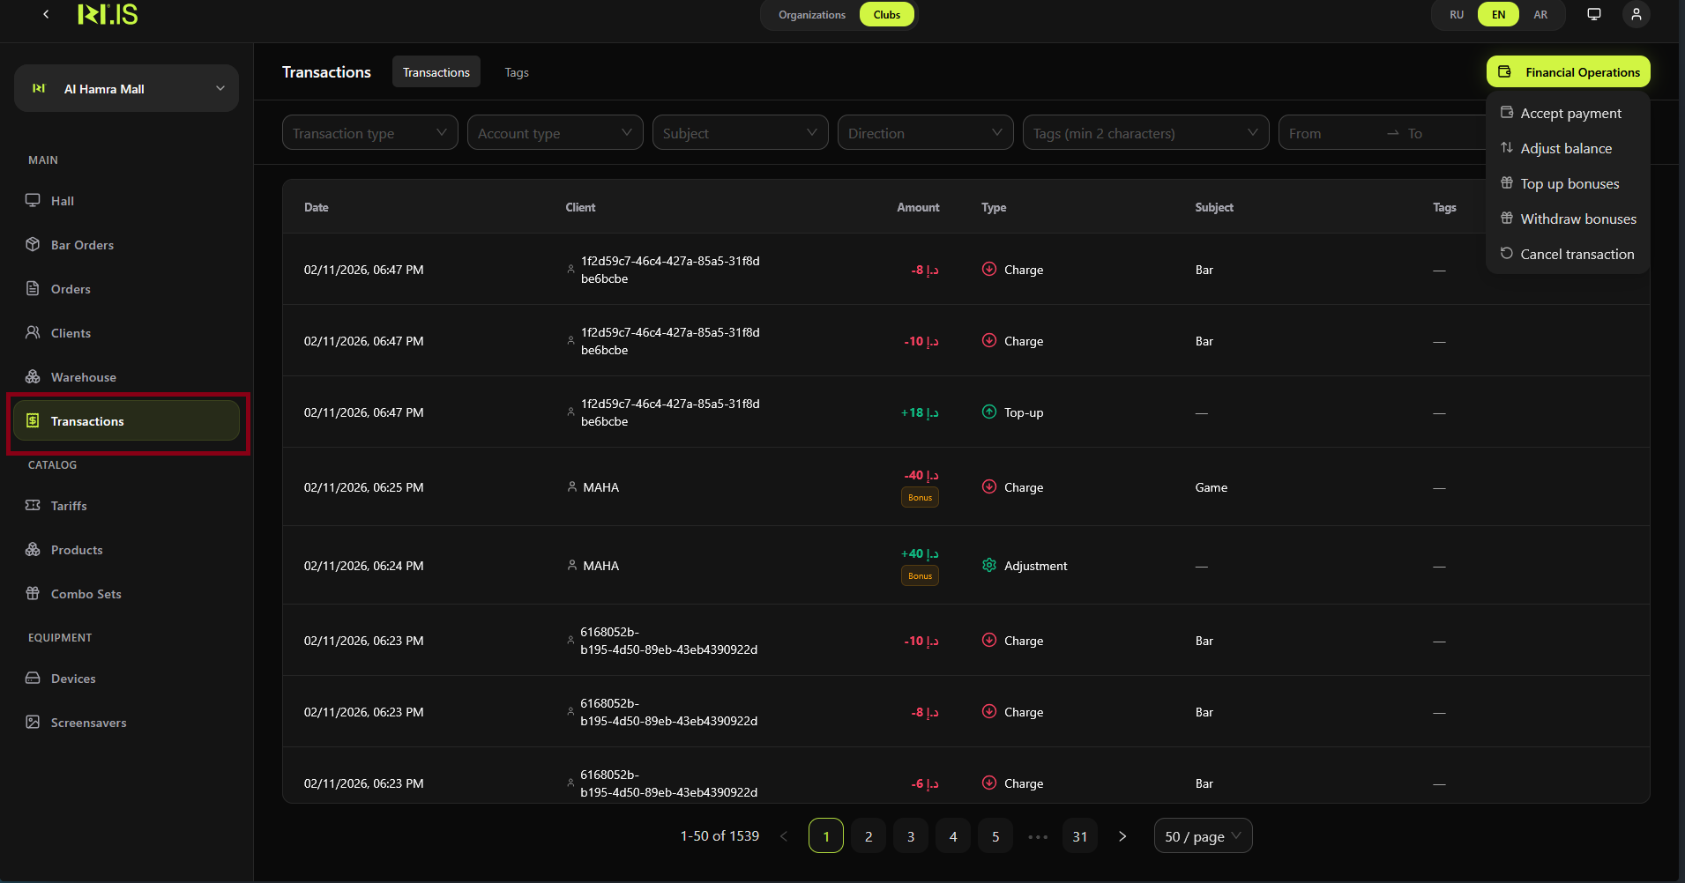Switch to the Tags tab
This screenshot has width=1685, height=883.
517,71
